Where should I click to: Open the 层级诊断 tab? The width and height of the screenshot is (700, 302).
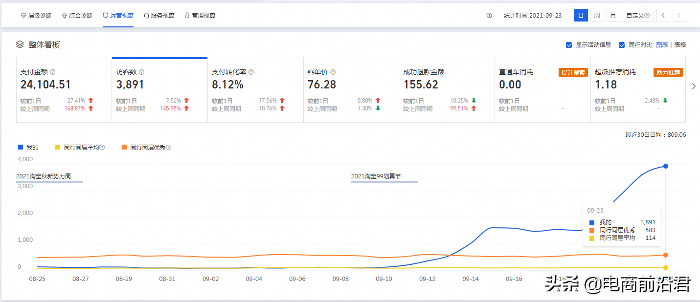pyautogui.click(x=36, y=16)
